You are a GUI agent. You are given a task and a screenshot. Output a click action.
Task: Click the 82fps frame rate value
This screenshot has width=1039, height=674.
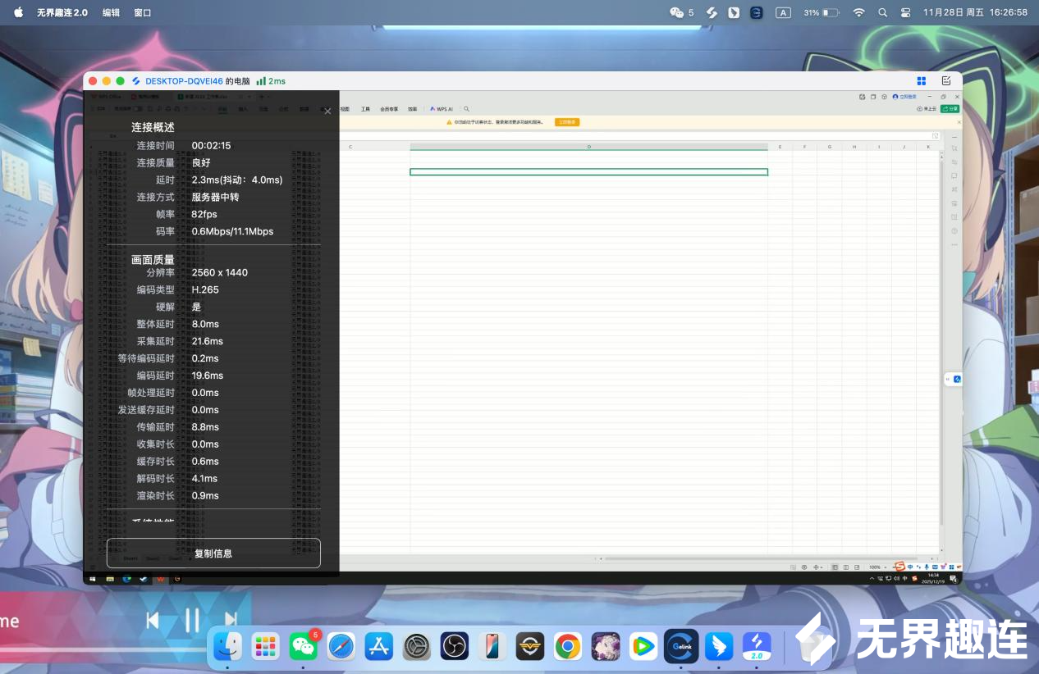click(204, 214)
